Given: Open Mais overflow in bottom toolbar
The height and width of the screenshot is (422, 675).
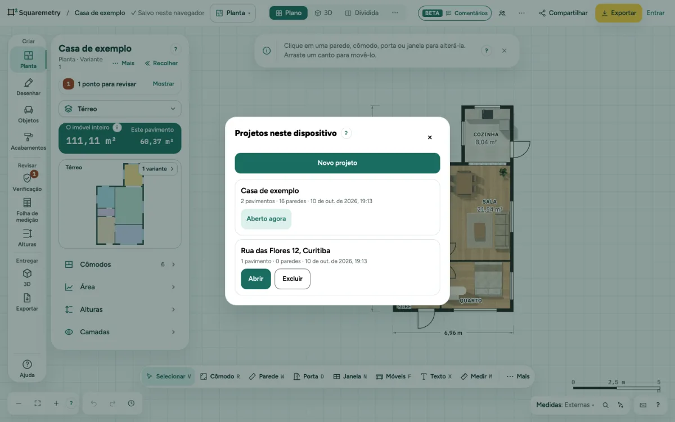Looking at the screenshot, I should 518,376.
